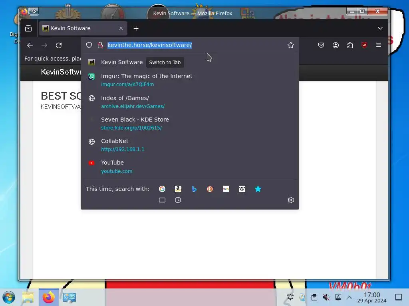Open notifications bell in tray

[x=290, y=297]
